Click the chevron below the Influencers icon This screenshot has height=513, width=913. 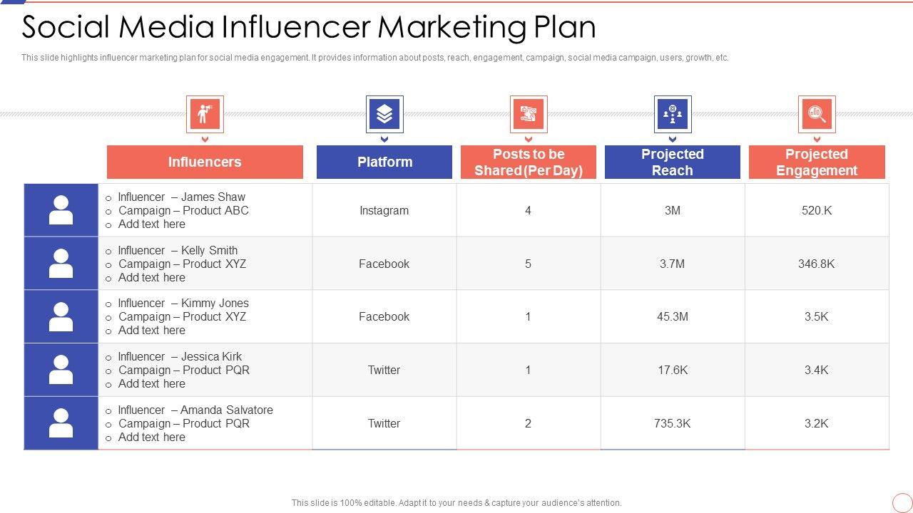coord(205,140)
